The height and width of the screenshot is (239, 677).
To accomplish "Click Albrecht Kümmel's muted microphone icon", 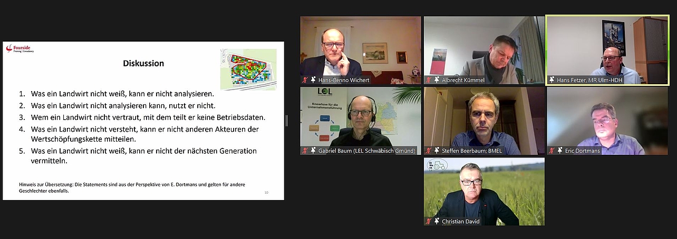I will [x=428, y=80].
